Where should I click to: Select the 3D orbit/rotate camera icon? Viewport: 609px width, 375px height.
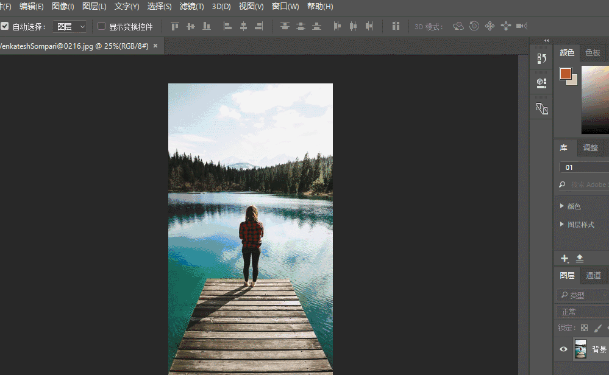(x=458, y=26)
